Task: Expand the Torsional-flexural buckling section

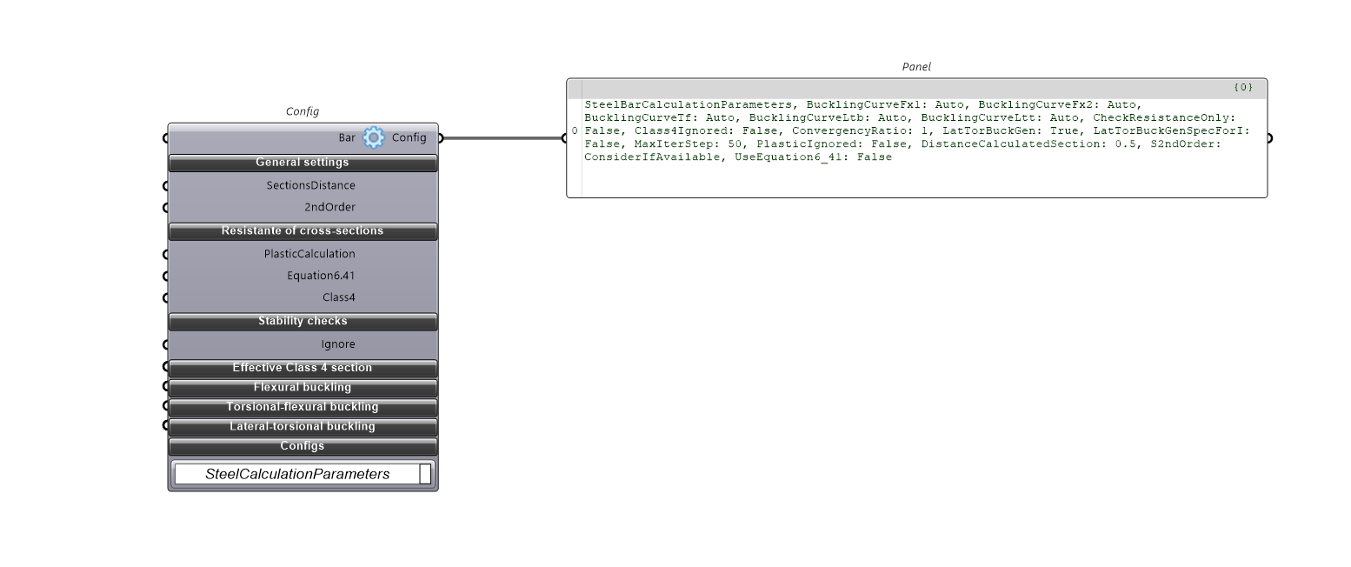Action: click(x=303, y=407)
